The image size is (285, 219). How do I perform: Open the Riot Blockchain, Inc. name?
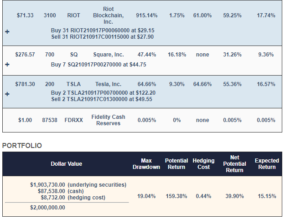click(x=109, y=15)
